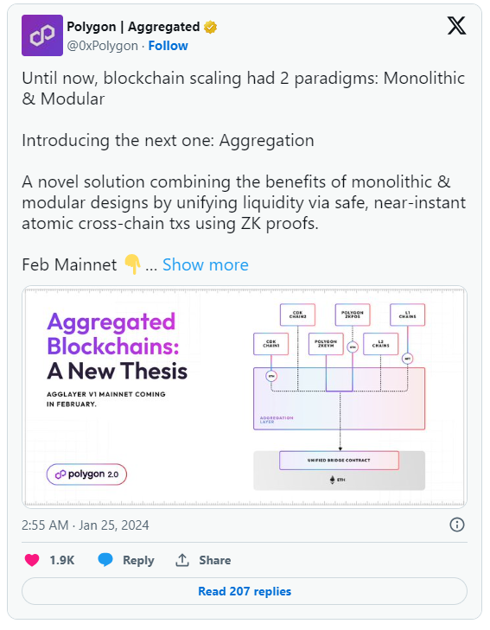Screen dimensions: 490x630
Task: Open the Aggregated Blockchains image card
Action: tap(245, 397)
